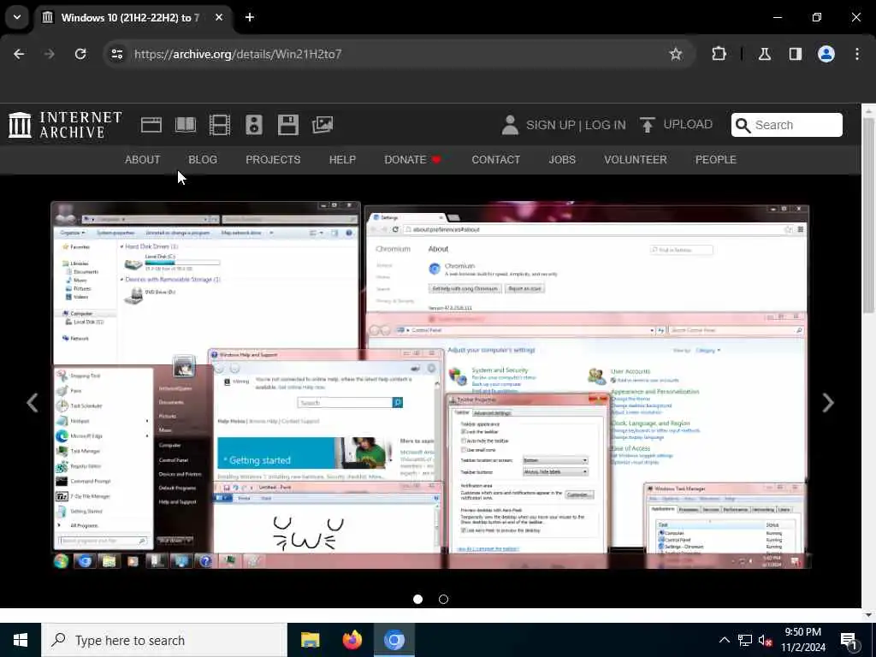This screenshot has height=657, width=876.
Task: Open the PROJECTS nav item
Action: 273,160
